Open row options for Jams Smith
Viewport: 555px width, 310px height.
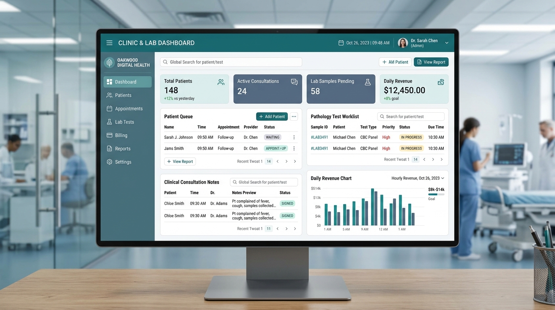click(294, 149)
